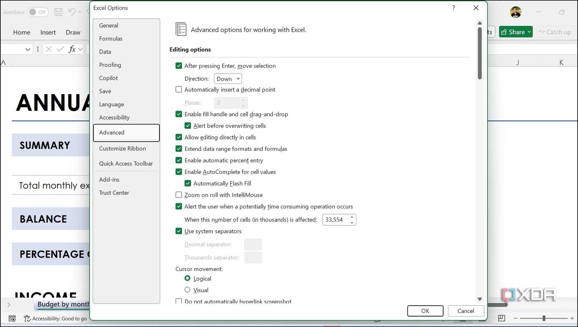
Task: Select Copilot category
Action: (x=126, y=78)
